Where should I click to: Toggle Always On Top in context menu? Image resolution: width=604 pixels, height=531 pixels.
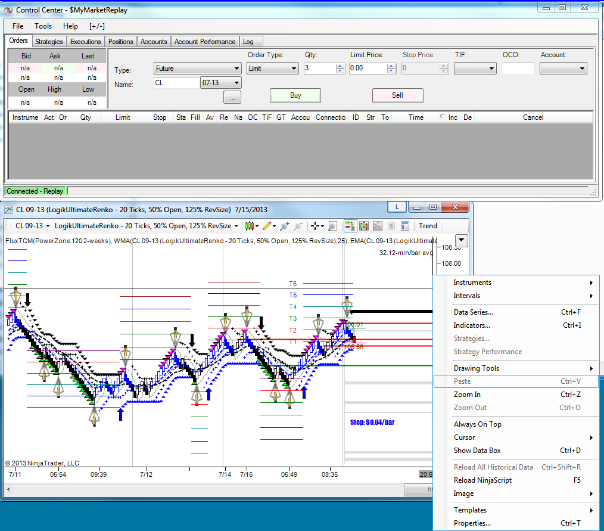pyautogui.click(x=477, y=424)
